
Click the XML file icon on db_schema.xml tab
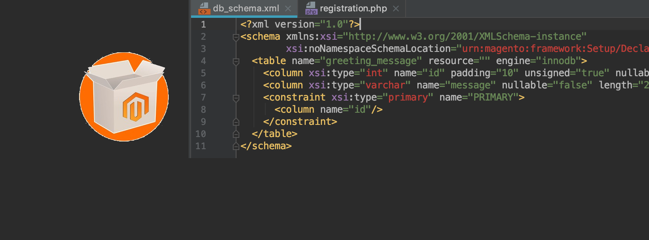(x=204, y=8)
